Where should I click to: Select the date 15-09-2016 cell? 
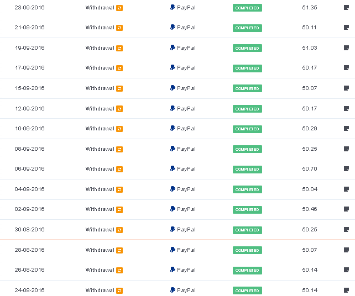pyautogui.click(x=30, y=88)
